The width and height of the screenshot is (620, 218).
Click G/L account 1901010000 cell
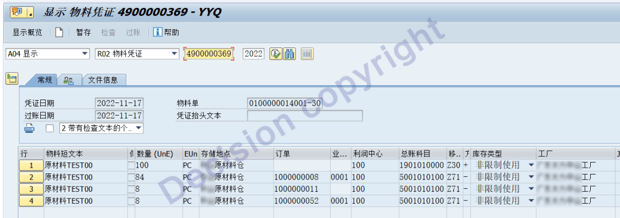click(423, 165)
